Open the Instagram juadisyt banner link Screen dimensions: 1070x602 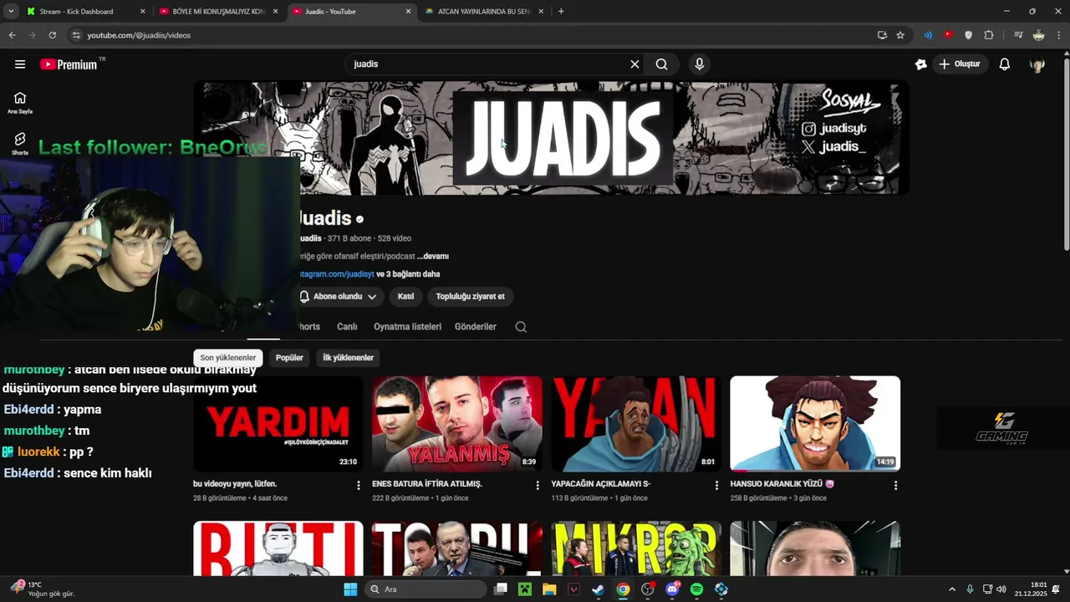[x=833, y=129]
